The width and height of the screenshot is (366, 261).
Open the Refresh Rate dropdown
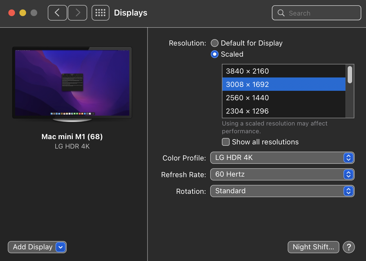tap(282, 174)
